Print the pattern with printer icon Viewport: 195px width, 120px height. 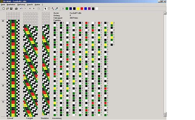tap(16, 8)
